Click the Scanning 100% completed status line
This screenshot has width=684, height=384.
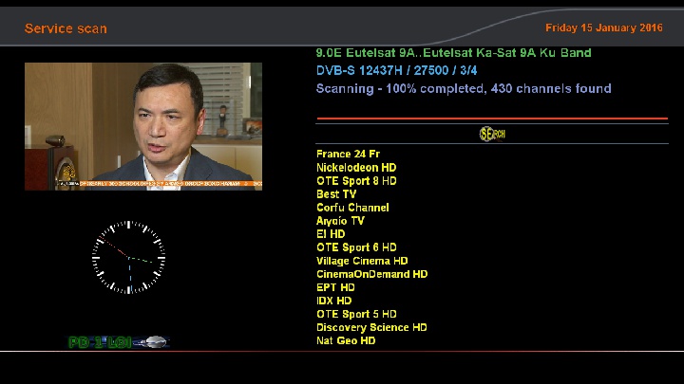[x=464, y=89]
